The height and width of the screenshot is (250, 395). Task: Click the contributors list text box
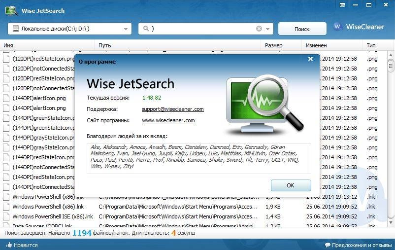click(199, 158)
